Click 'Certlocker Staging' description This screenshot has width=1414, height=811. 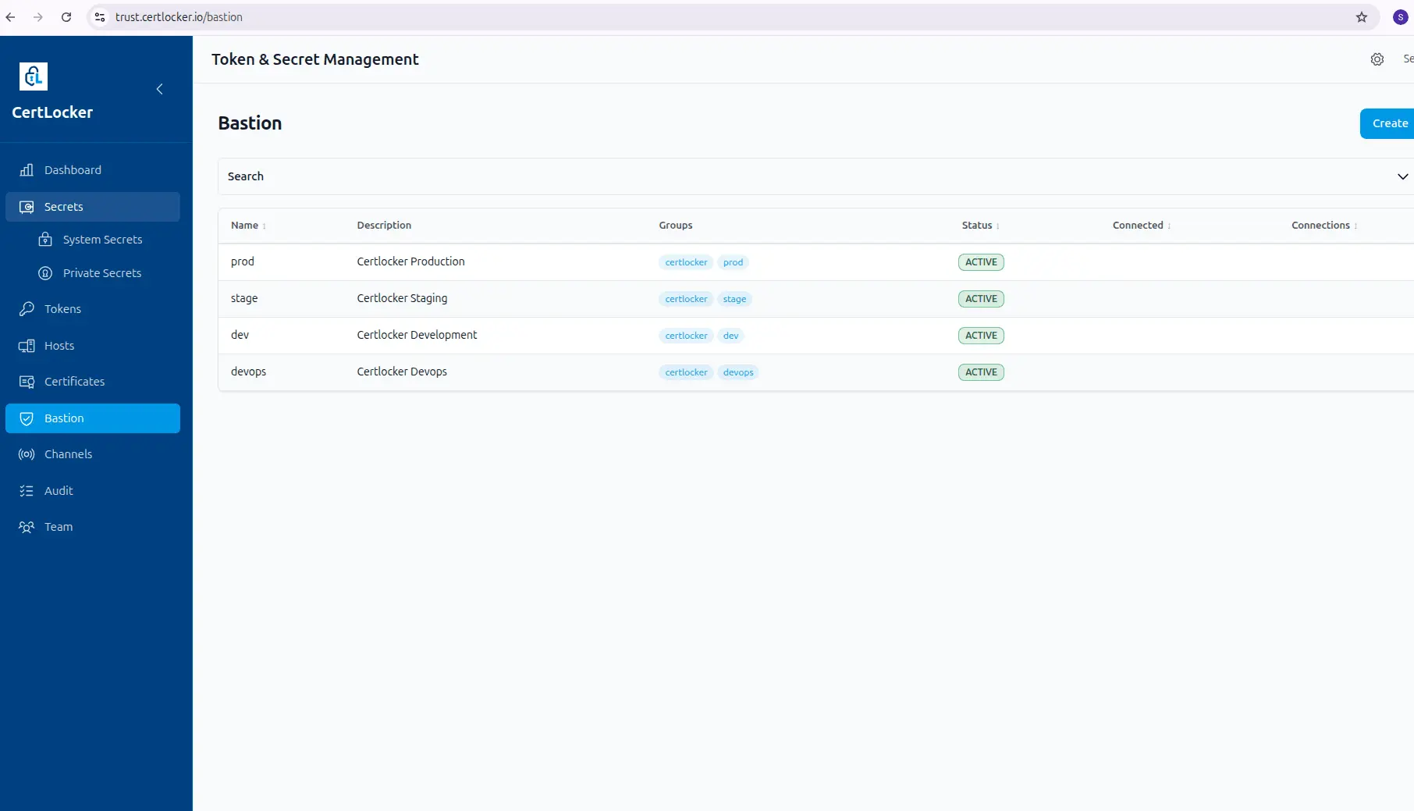pyautogui.click(x=402, y=298)
